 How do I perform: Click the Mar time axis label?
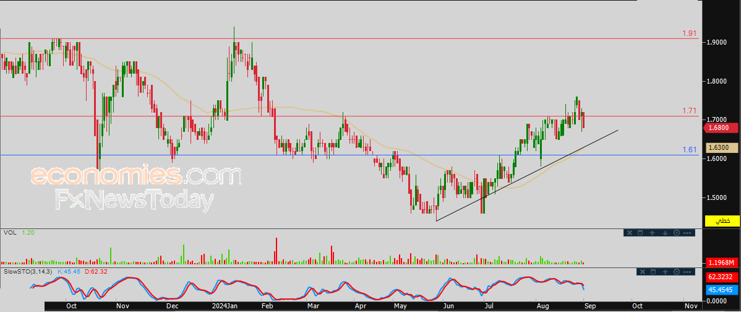(x=314, y=306)
